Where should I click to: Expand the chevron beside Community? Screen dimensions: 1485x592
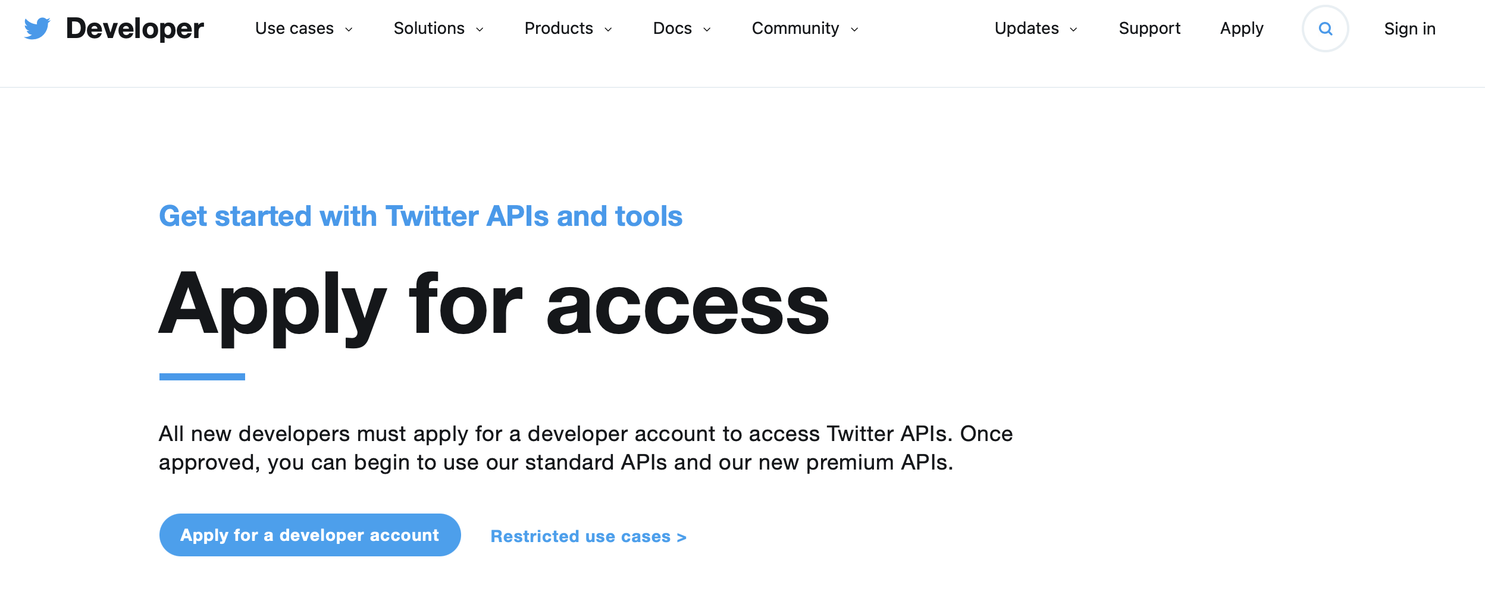854,30
